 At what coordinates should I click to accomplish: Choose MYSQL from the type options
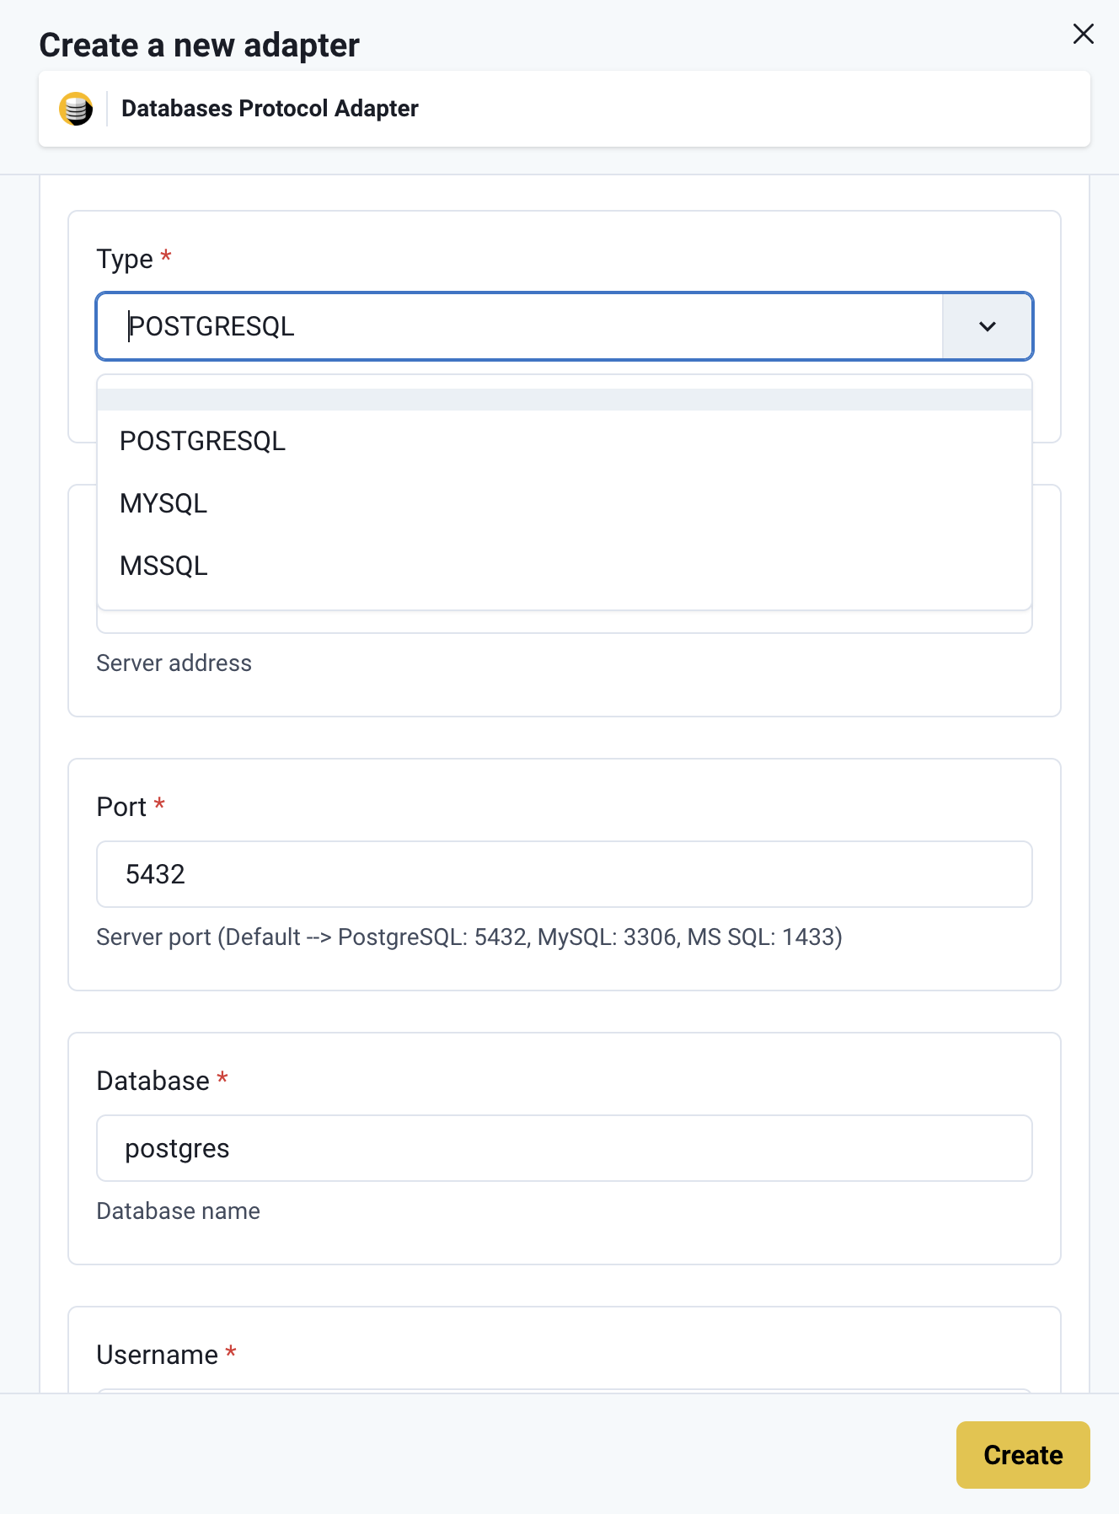[565, 503]
